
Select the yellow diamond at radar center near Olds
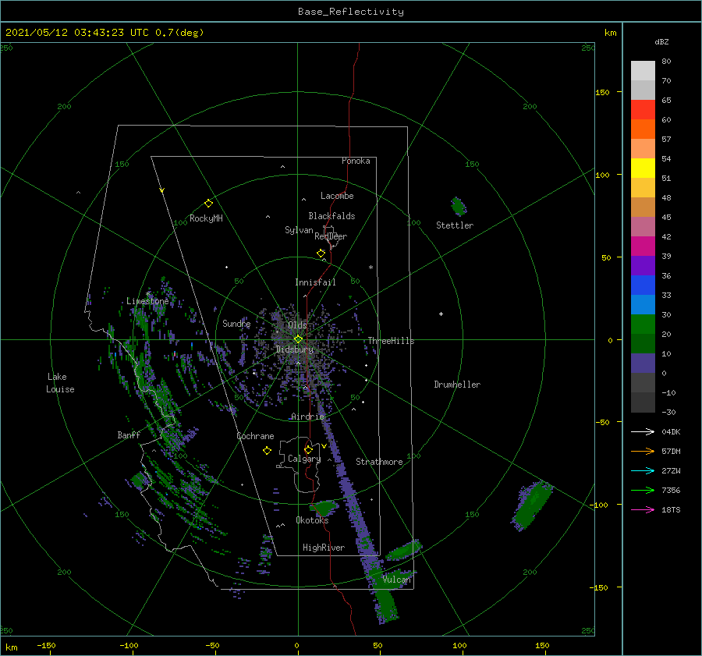click(x=298, y=339)
